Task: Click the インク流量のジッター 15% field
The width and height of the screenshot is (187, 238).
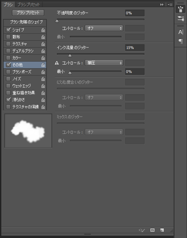Action: [x=134, y=48]
